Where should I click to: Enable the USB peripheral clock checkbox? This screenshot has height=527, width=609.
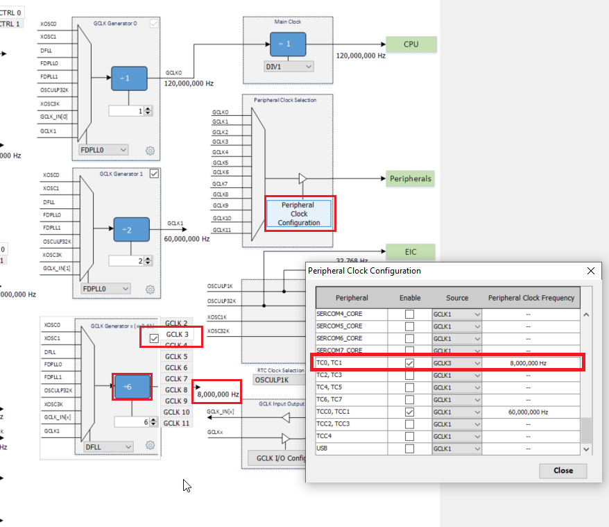(x=410, y=449)
